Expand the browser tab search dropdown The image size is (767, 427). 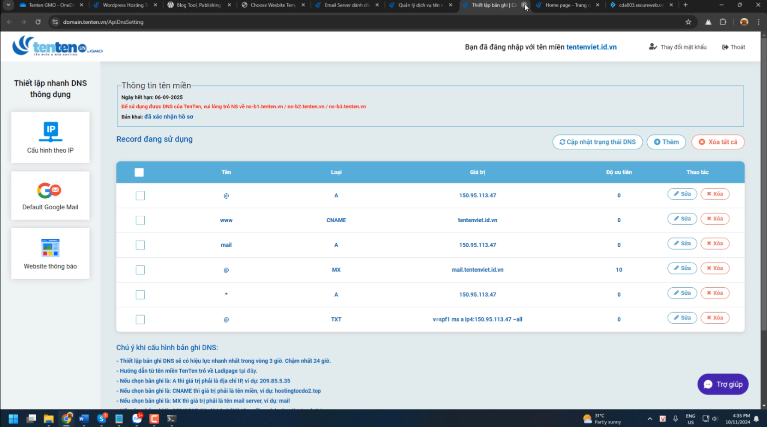coord(8,5)
